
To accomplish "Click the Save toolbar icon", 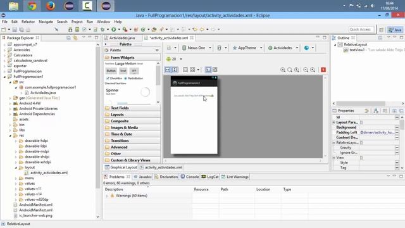I will point(15,30).
